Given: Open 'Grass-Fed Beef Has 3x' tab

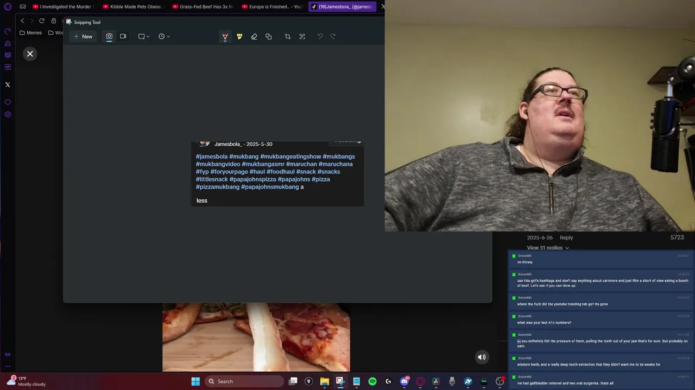Looking at the screenshot, I should click(x=202, y=6).
